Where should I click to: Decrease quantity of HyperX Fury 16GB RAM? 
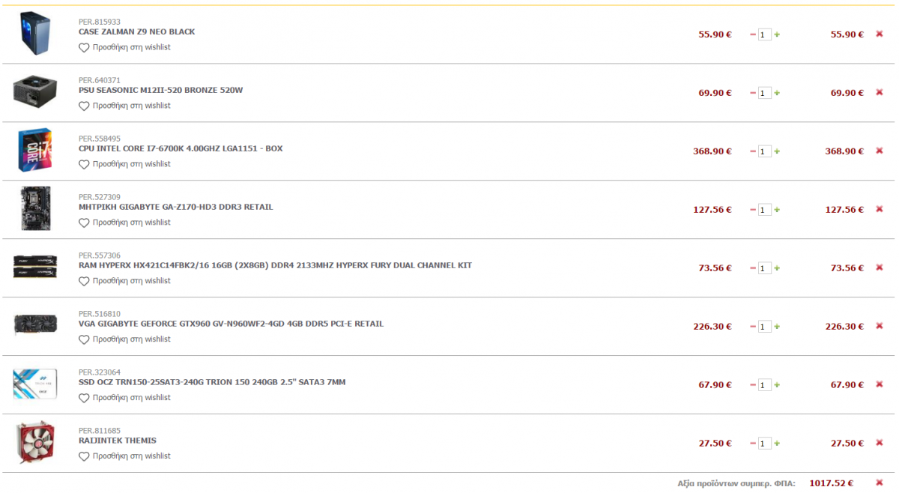[753, 268]
